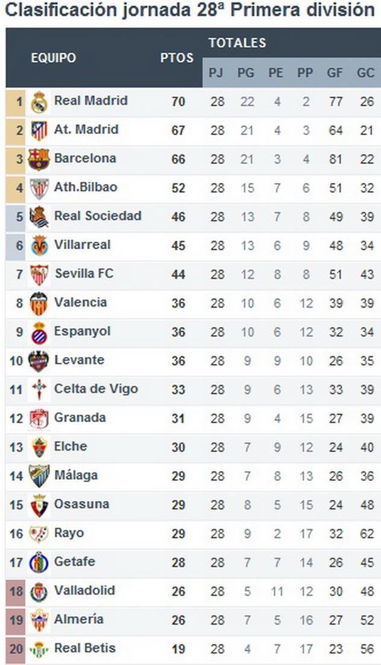Open the Celta de Vigo team link
The width and height of the screenshot is (381, 665).
[x=96, y=389]
